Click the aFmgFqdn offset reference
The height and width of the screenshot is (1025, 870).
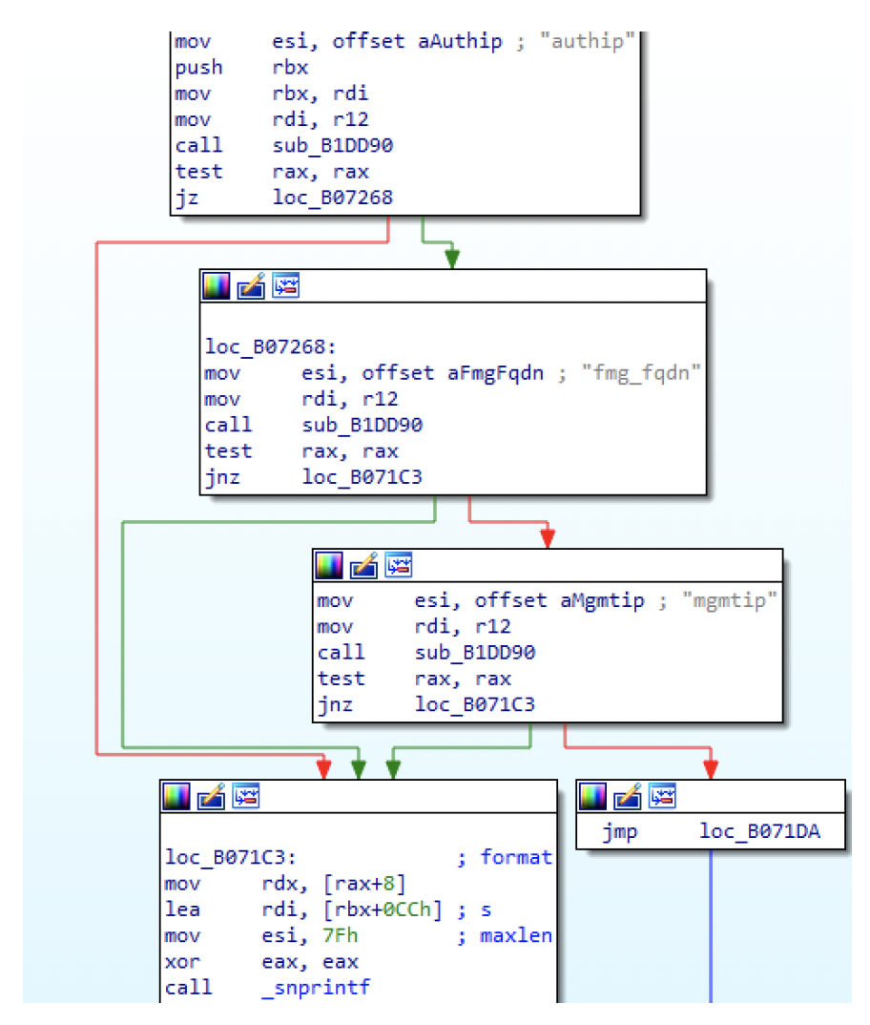[x=495, y=373]
